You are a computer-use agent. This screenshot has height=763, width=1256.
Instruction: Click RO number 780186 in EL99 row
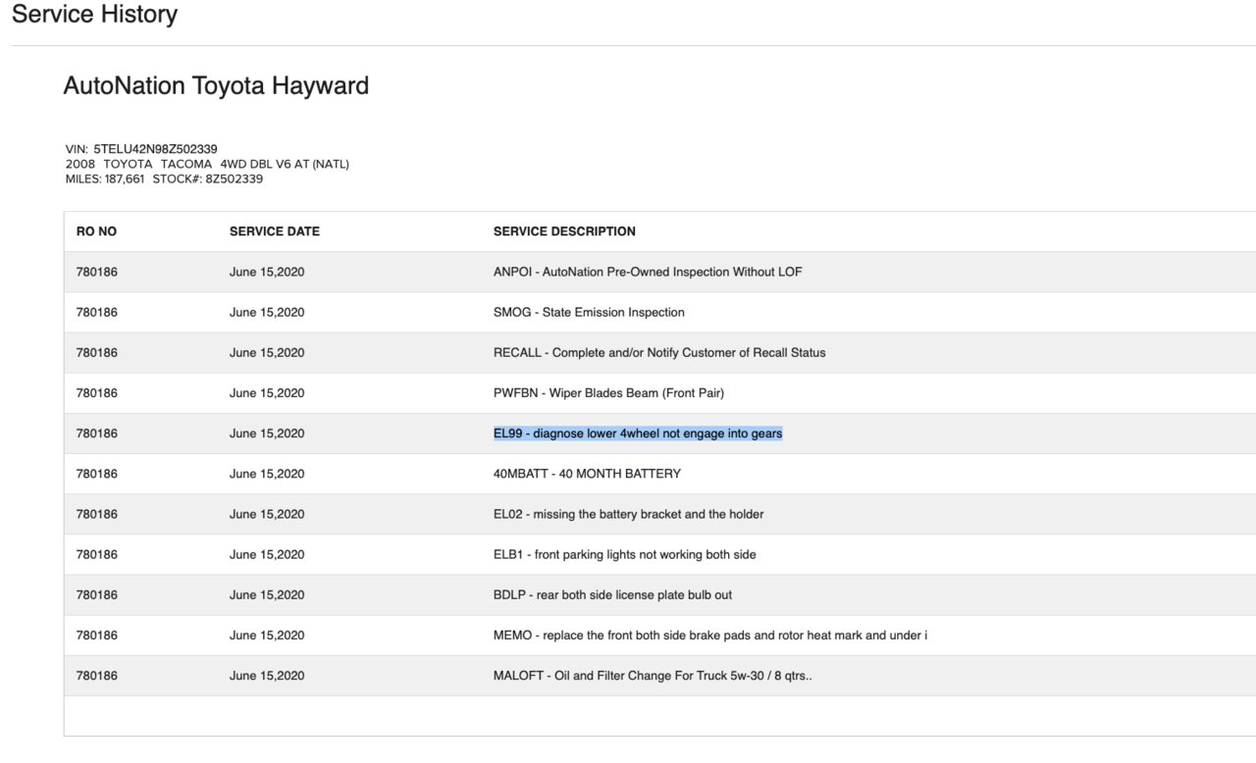click(x=97, y=432)
